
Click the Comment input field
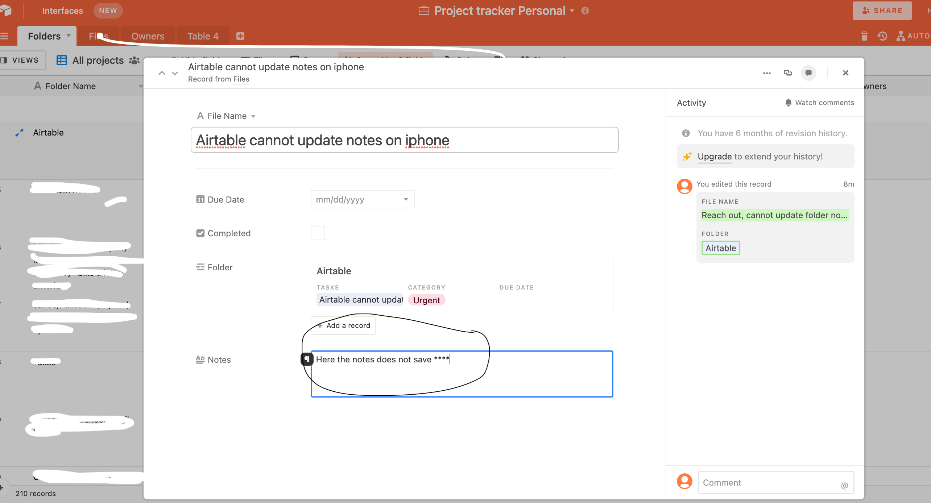click(x=776, y=482)
